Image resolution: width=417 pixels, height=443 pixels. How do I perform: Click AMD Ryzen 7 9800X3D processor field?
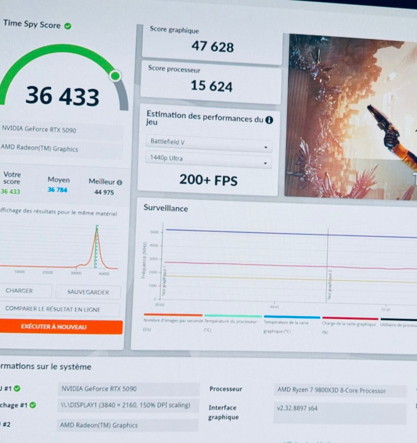coord(340,391)
